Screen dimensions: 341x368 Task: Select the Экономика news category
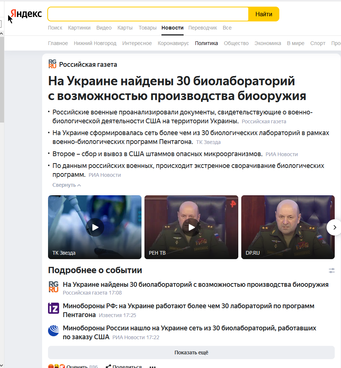pyautogui.click(x=268, y=43)
